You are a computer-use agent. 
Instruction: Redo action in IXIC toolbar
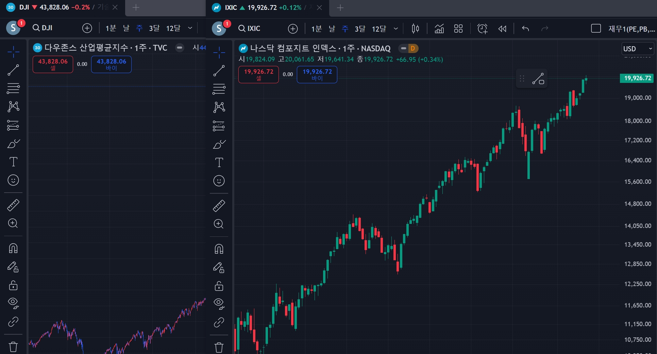545,29
